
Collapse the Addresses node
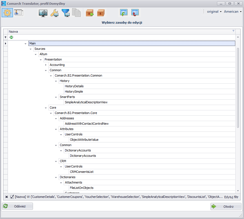(56, 119)
